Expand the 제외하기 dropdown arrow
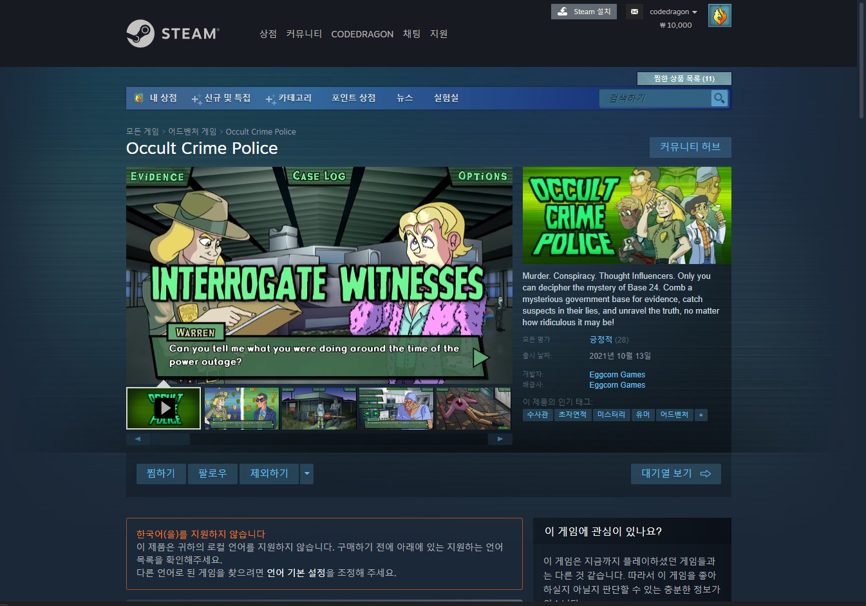Viewport: 866px width, 606px height. pyautogui.click(x=307, y=474)
